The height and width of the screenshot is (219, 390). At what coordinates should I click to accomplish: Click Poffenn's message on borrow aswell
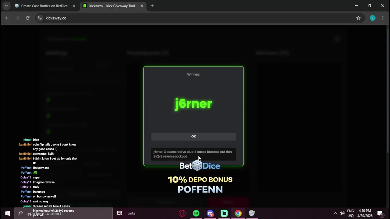[44, 196]
